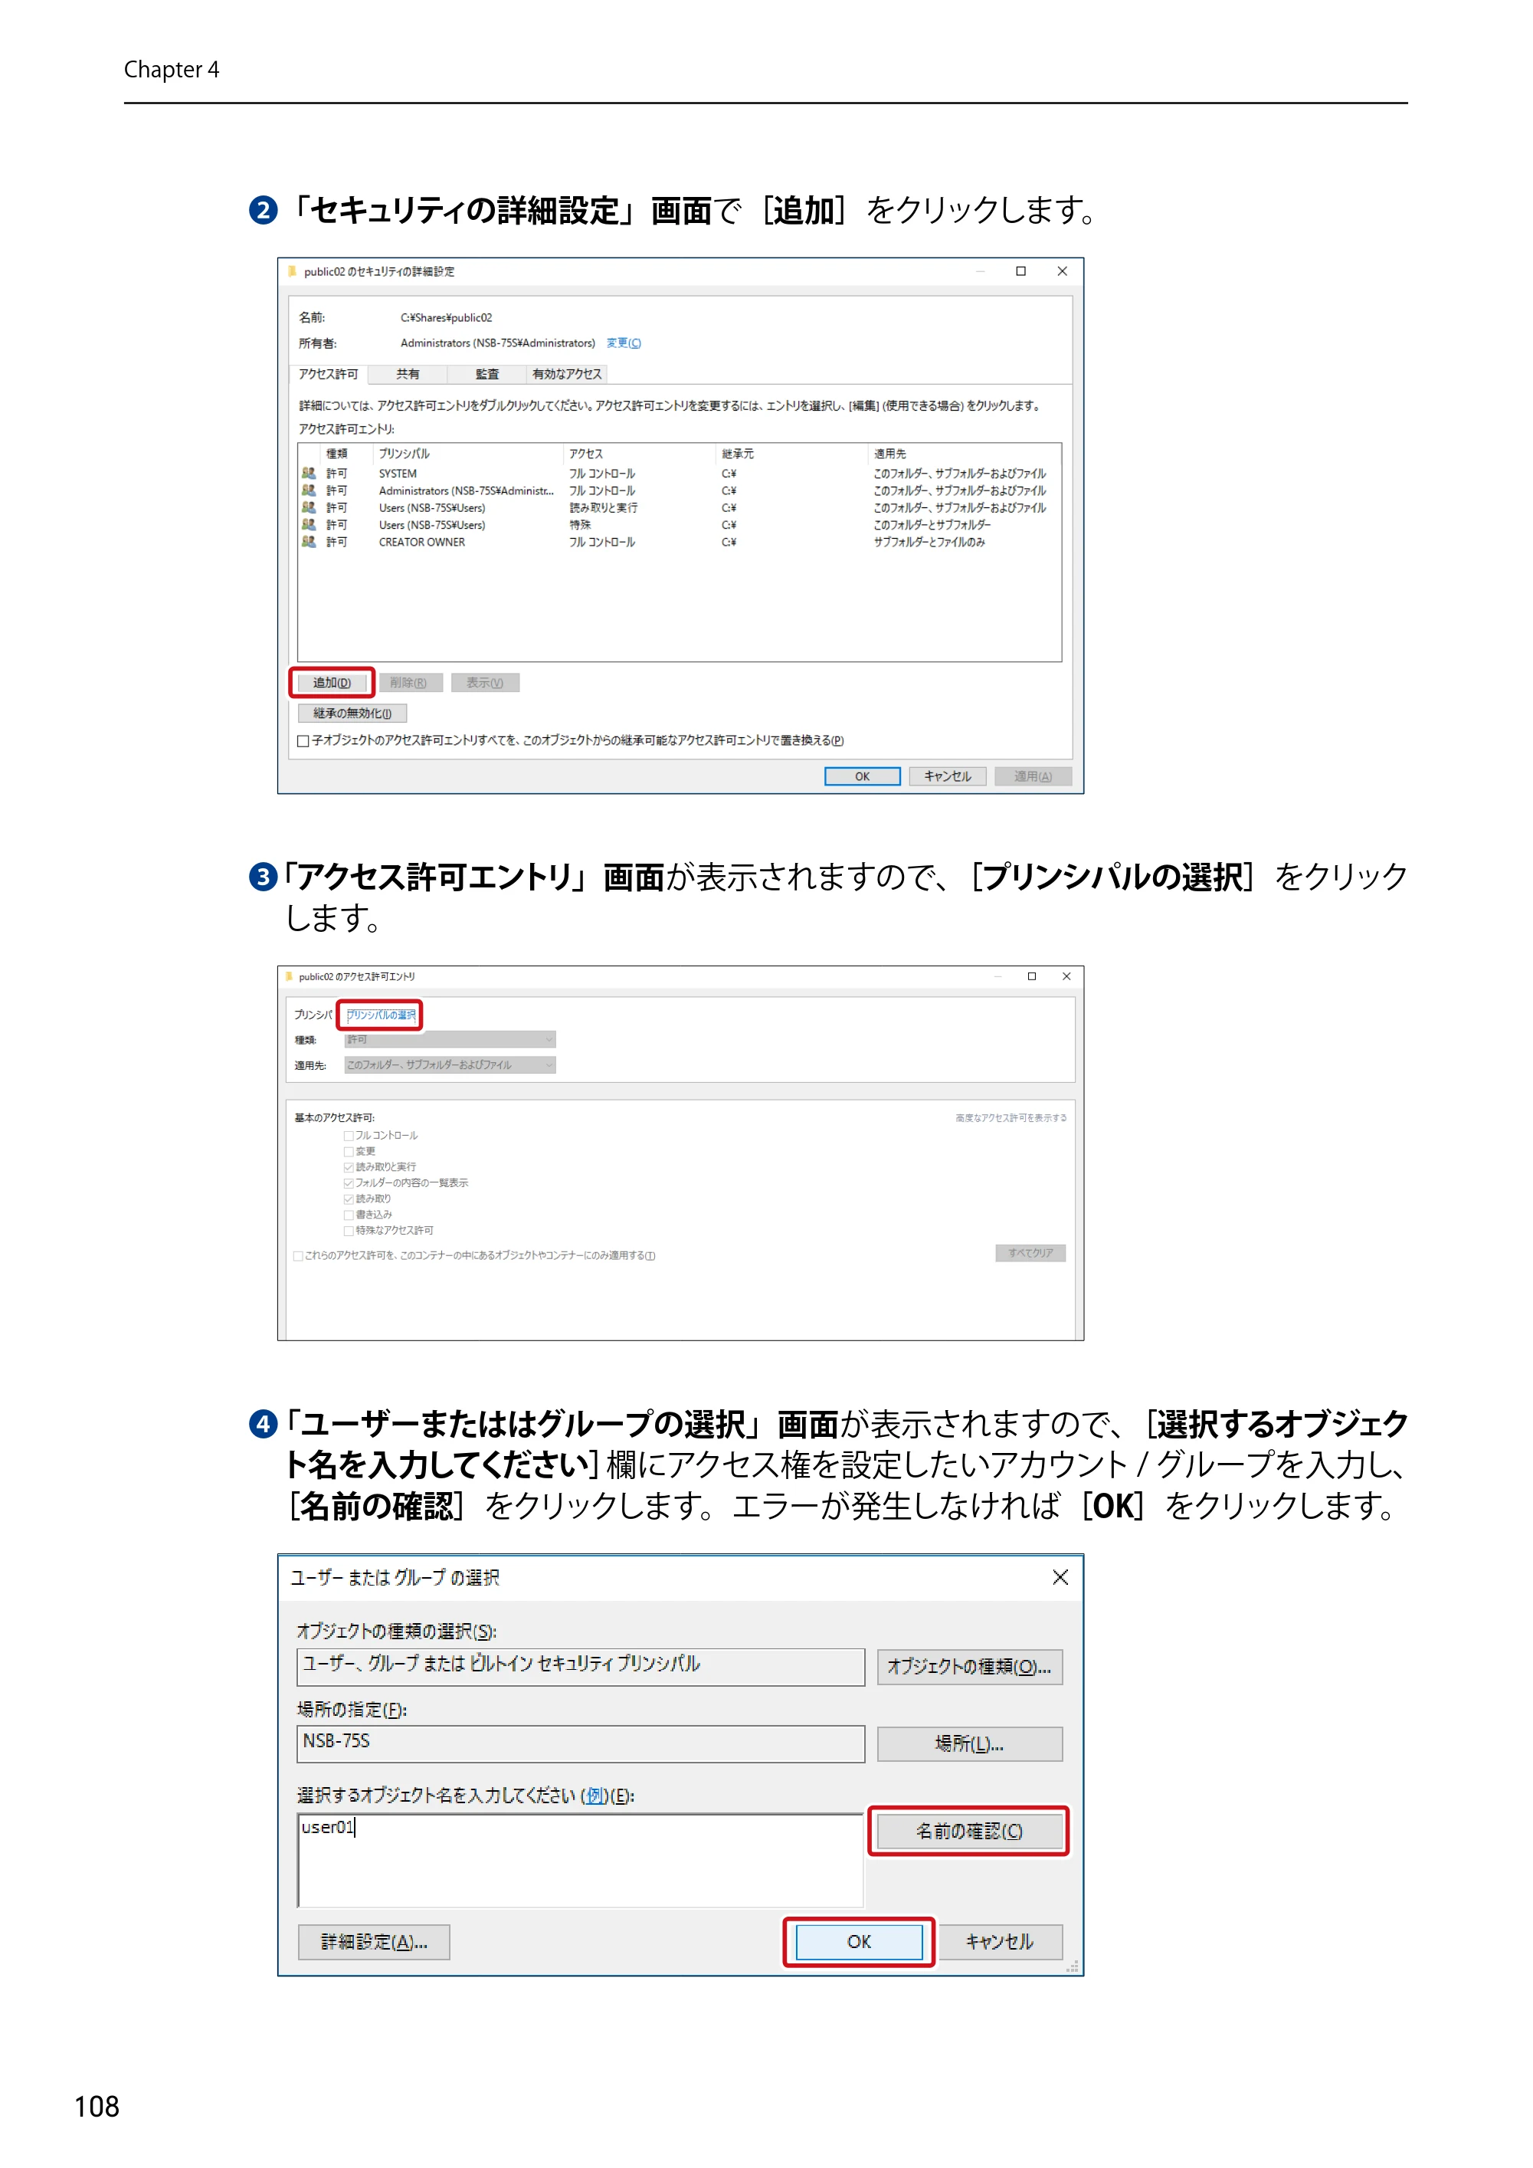This screenshot has width=1533, height=2168.
Task: Switch to the 監査 tab
Action: (x=487, y=374)
